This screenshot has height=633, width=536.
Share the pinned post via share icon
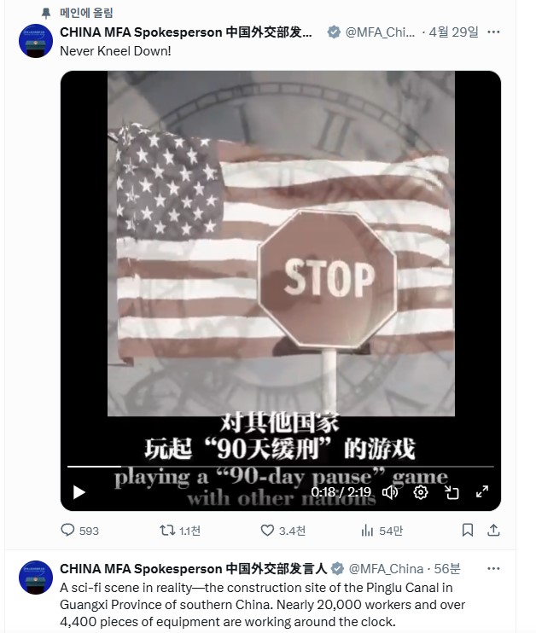click(x=493, y=530)
